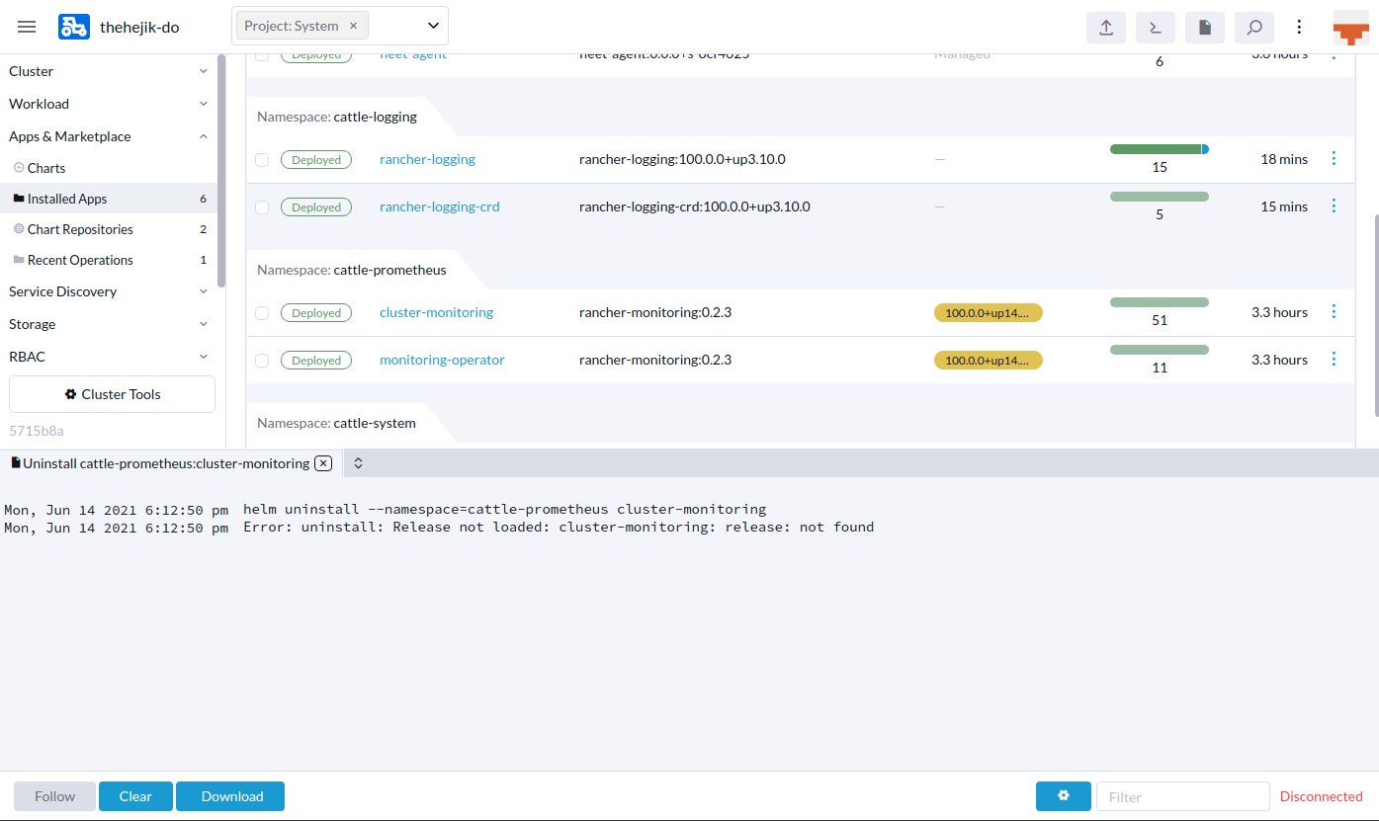
Task: Remove the Project: System filter tag
Action: [x=353, y=26]
